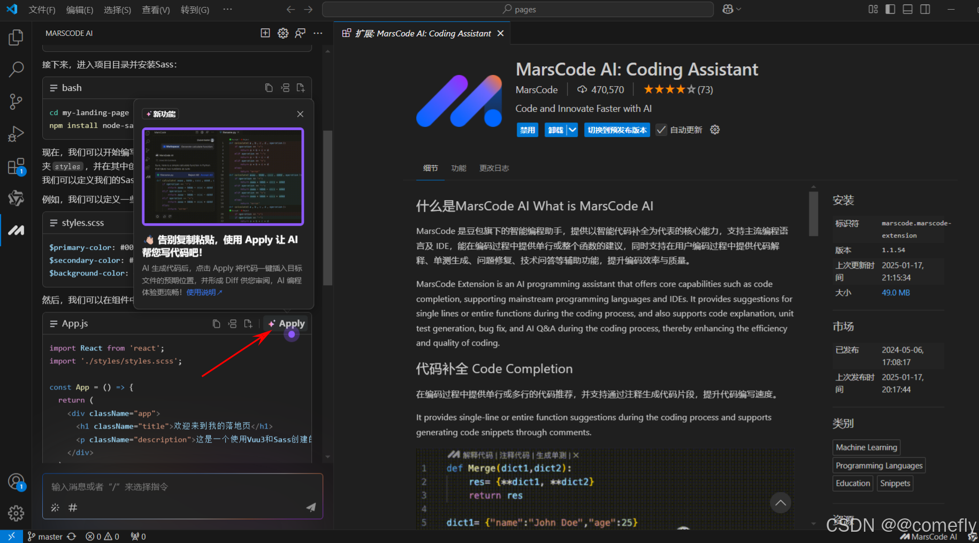Open the Machine Learning category
The image size is (979, 543).
[866, 447]
